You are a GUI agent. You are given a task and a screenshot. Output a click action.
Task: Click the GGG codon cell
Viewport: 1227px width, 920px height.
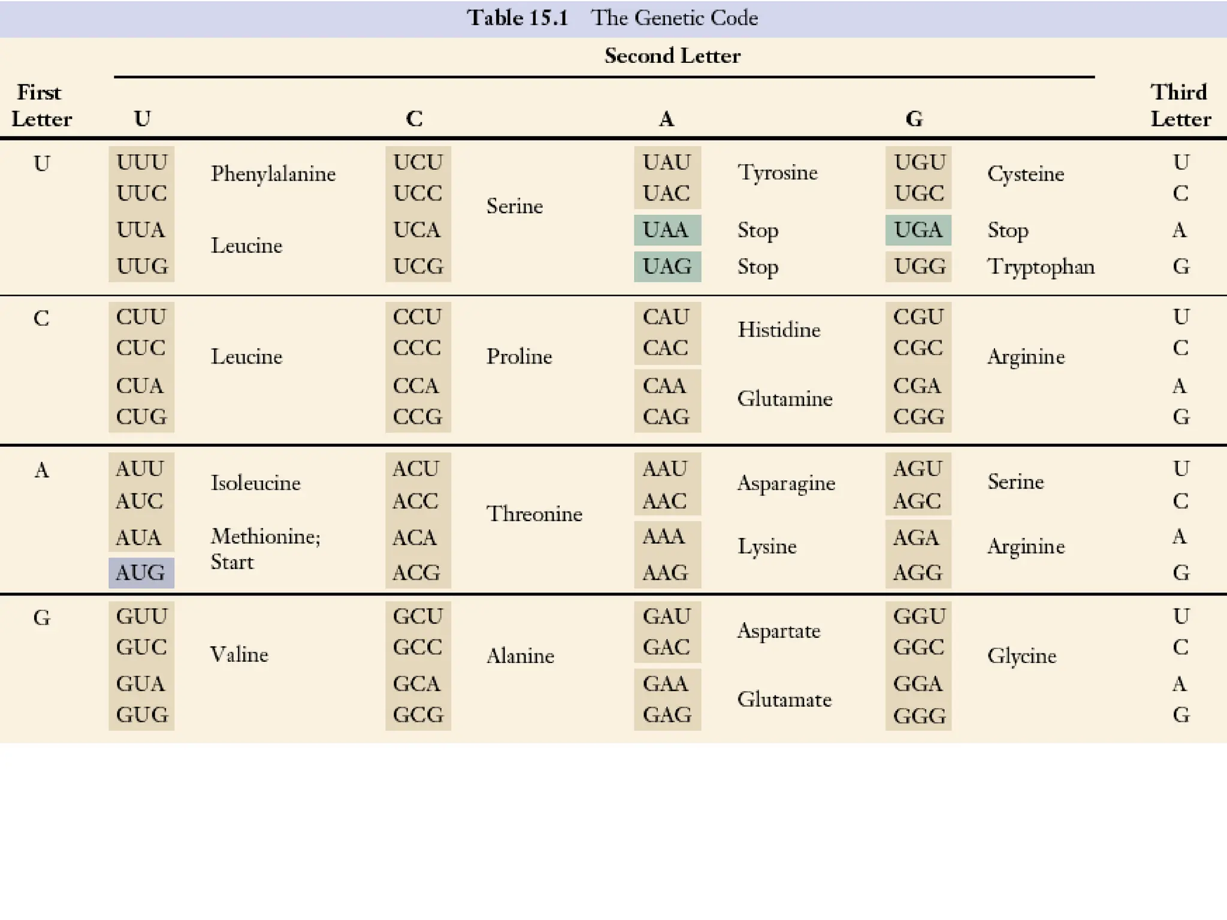tap(918, 715)
